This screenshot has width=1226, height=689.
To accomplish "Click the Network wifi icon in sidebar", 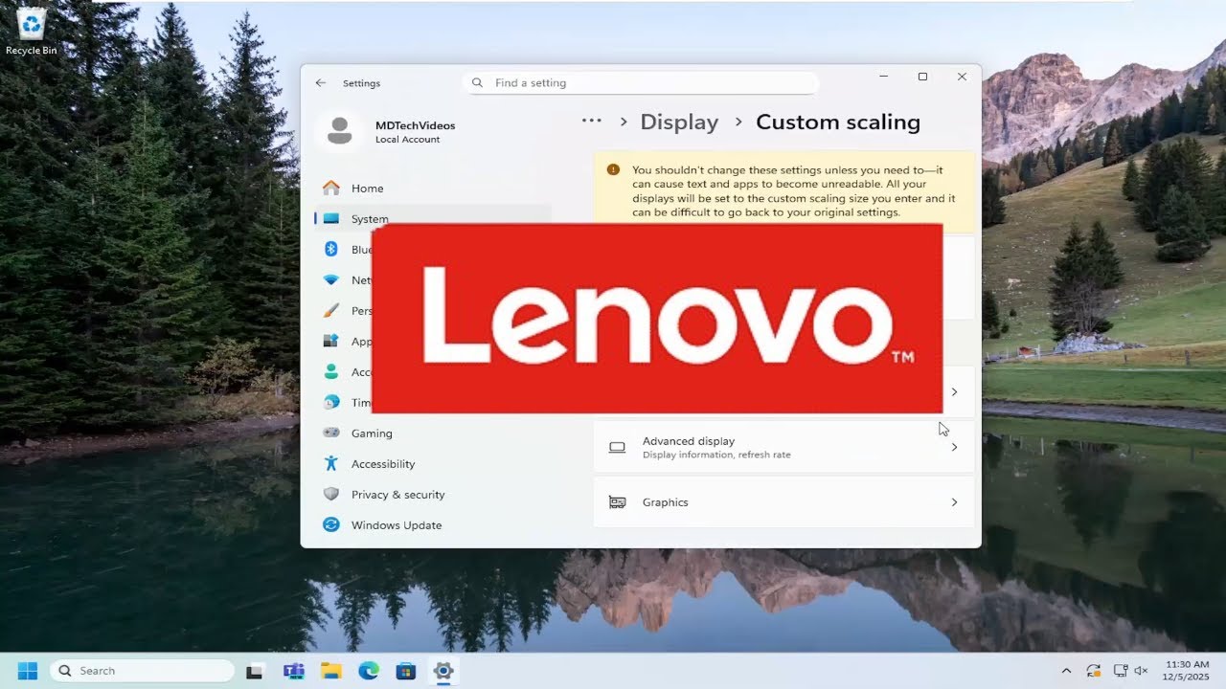I will (x=331, y=280).
